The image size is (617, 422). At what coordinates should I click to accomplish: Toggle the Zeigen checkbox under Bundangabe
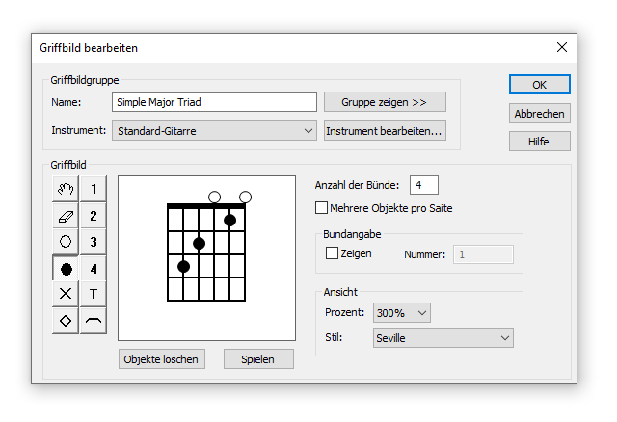[332, 253]
